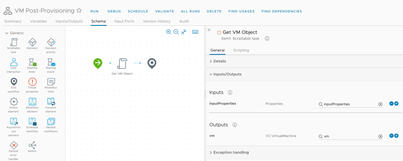The width and height of the screenshot is (403, 161).
Task: Select the End workflow palette icon
Action: click(x=14, y=81)
